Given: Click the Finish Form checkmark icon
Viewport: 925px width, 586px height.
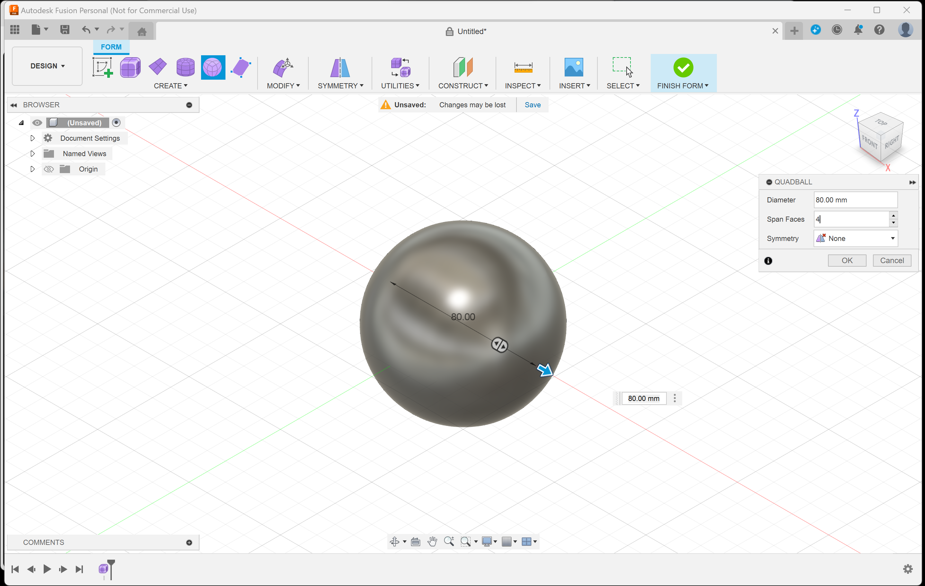Looking at the screenshot, I should click(x=683, y=68).
